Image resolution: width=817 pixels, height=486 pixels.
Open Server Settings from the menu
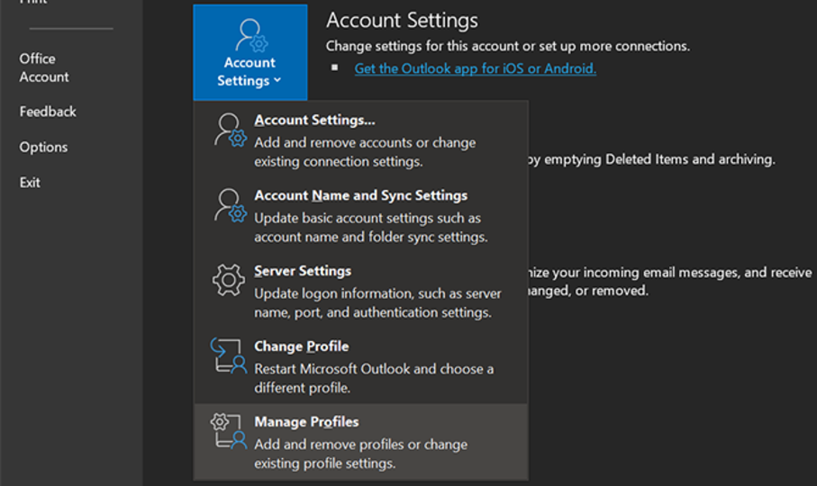click(360, 291)
